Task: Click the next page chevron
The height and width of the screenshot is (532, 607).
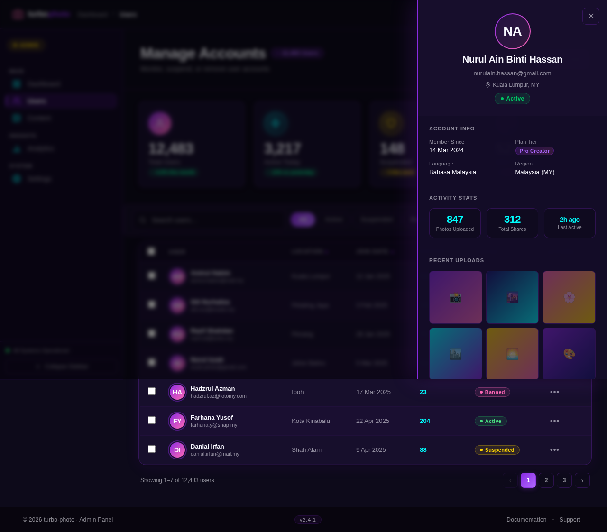Action: point(582,480)
